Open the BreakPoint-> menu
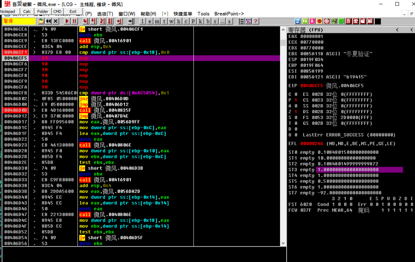The height and width of the screenshot is (262, 415). pyautogui.click(x=229, y=14)
